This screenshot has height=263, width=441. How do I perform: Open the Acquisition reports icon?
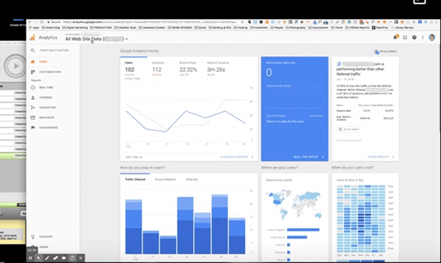point(33,107)
